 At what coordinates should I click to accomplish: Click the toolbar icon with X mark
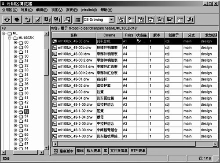click(57, 20)
